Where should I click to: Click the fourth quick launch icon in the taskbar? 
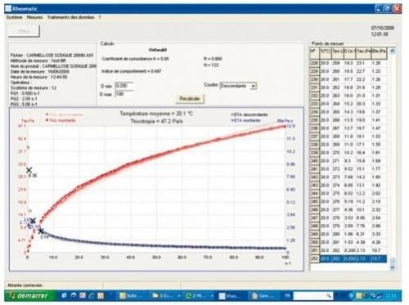[92, 295]
